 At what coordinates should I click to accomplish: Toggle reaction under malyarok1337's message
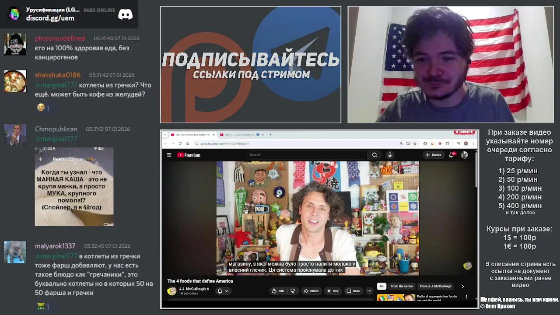[43, 307]
